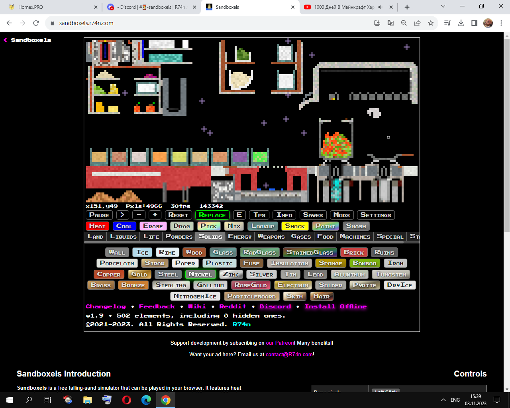Show the browser side panel
Screen dimensions: 510x408
474,23
